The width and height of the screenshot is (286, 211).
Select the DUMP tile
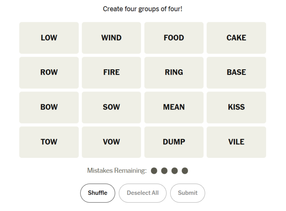174,142
